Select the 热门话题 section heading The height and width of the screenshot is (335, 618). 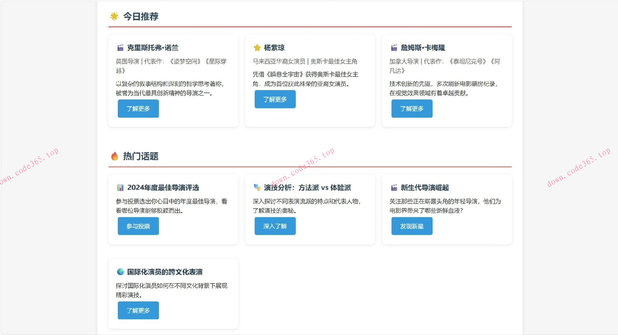(x=140, y=156)
